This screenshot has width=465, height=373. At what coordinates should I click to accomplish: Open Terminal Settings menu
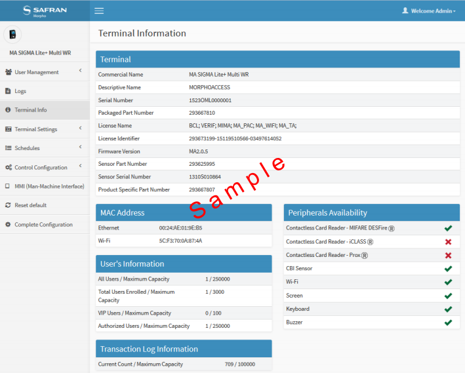(x=45, y=129)
